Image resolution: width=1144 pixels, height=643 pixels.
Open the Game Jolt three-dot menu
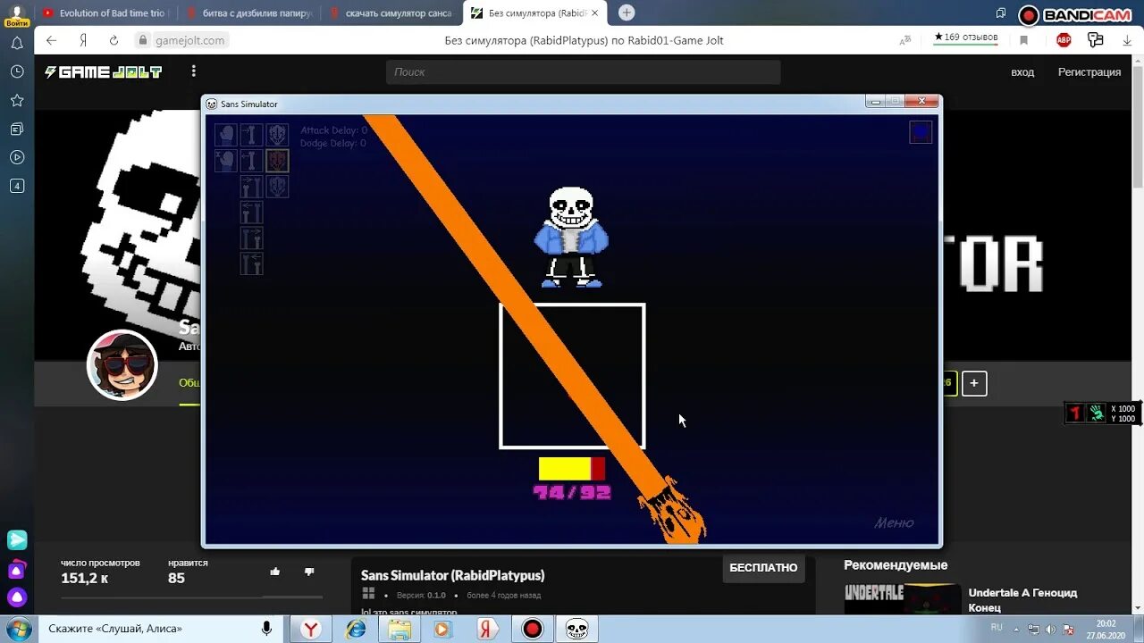193,71
